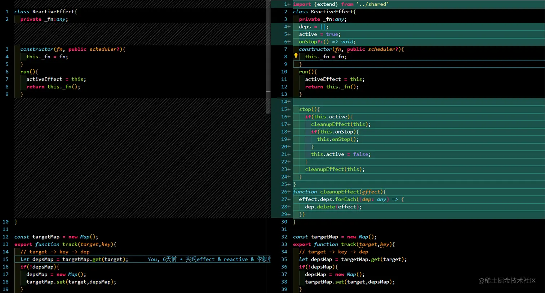This screenshot has height=293, width=545.
Task: Click "class ReactiveEffect{" in the right pane
Action: (x=324, y=12)
